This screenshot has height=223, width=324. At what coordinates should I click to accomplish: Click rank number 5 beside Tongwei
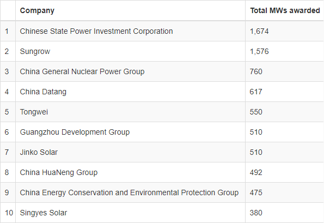pos(8,112)
